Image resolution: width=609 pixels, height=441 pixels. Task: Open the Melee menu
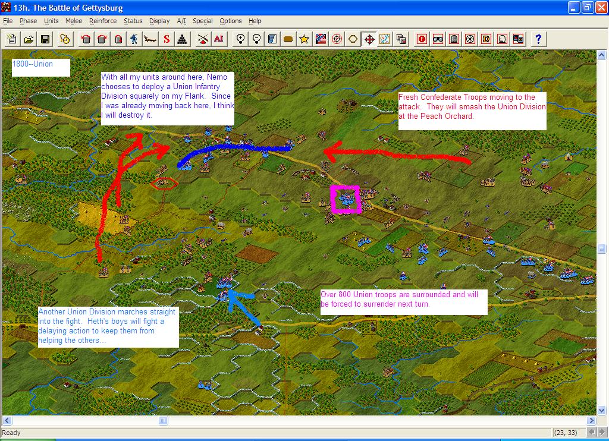click(x=74, y=21)
